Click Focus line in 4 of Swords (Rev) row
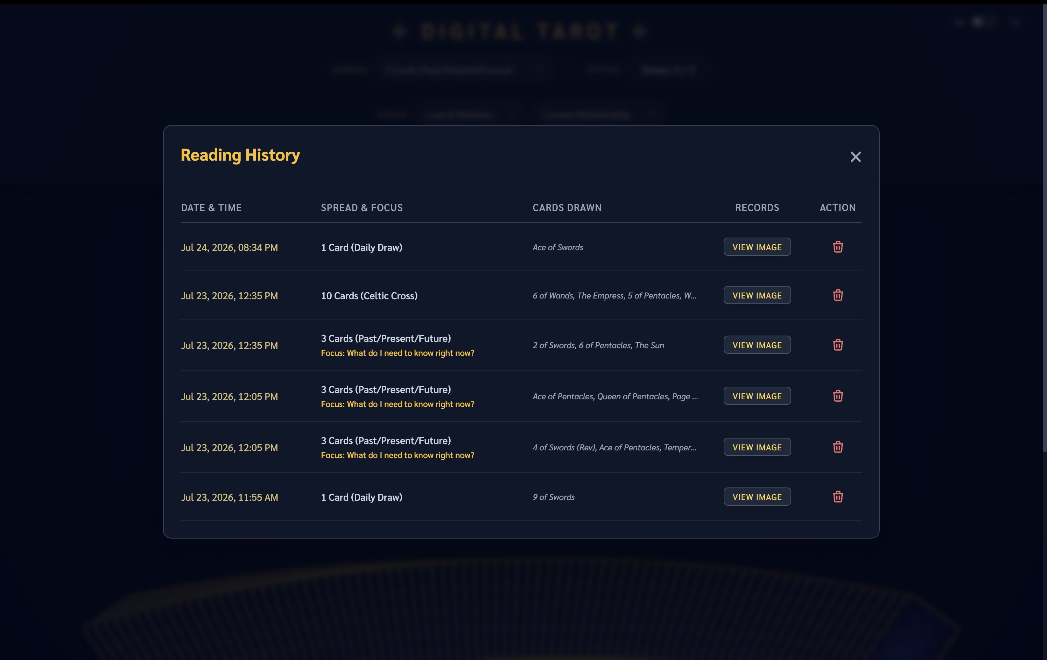This screenshot has height=660, width=1047. pos(398,455)
